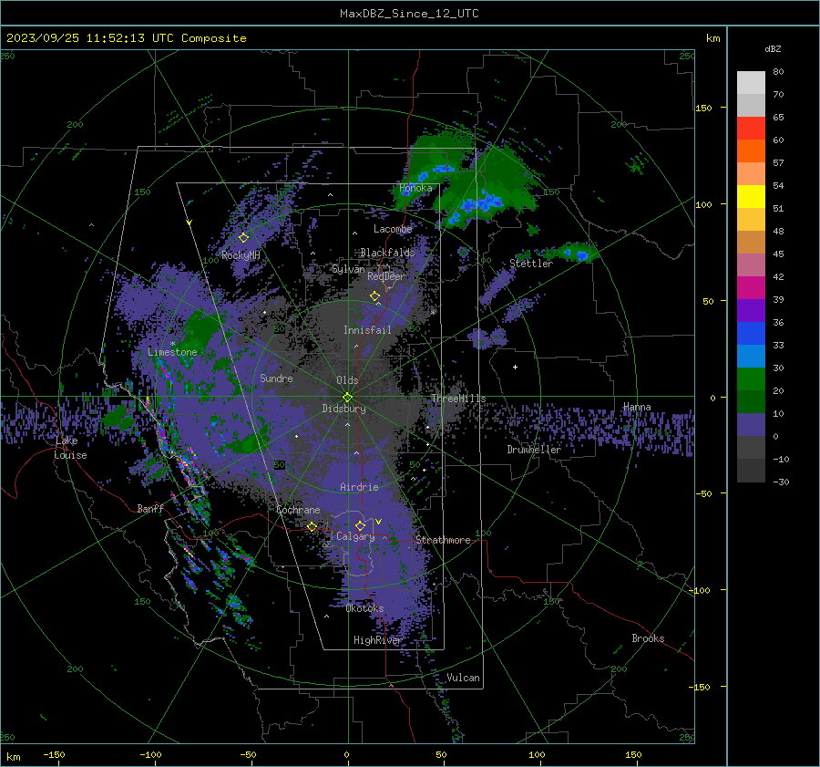The height and width of the screenshot is (767, 820).
Task: Select the radar center diamond near Olds
Action: pyautogui.click(x=347, y=398)
